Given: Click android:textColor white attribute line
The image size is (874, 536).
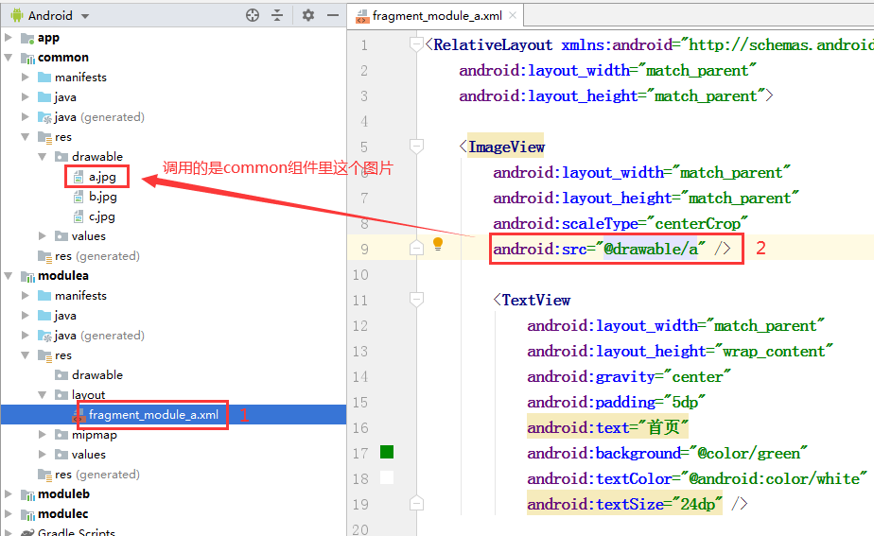Looking at the screenshot, I should [697, 478].
